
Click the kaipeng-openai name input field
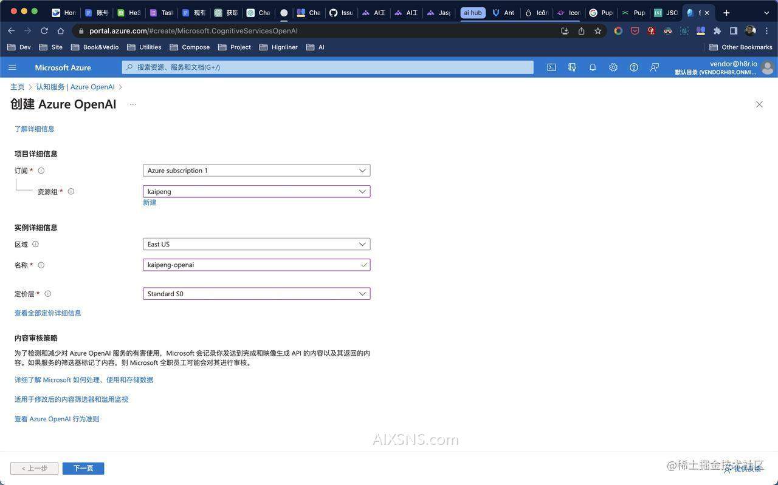click(x=255, y=265)
